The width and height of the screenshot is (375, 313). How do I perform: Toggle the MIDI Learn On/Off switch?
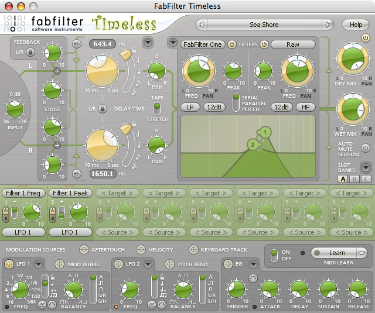coord(274,256)
